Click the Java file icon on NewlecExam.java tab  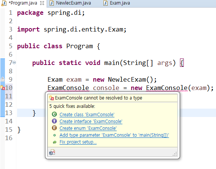point(52,3)
